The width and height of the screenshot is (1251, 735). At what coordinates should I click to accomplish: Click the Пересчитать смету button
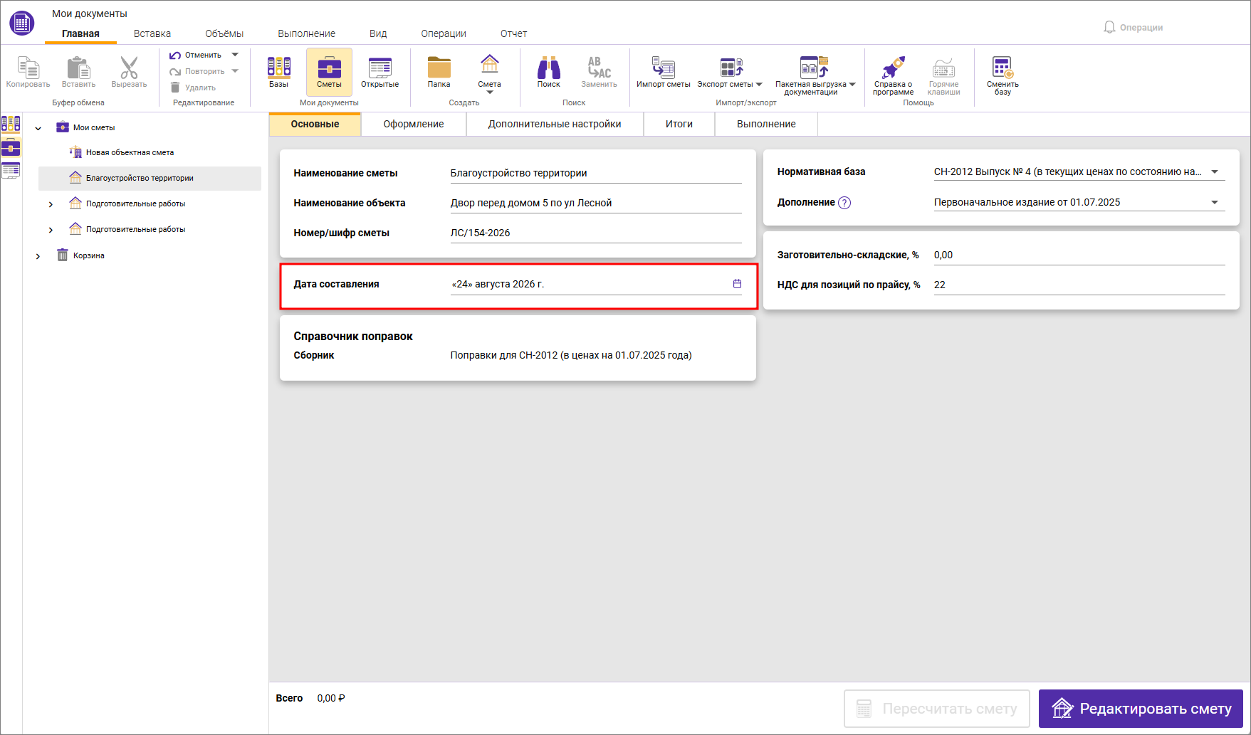pos(937,709)
